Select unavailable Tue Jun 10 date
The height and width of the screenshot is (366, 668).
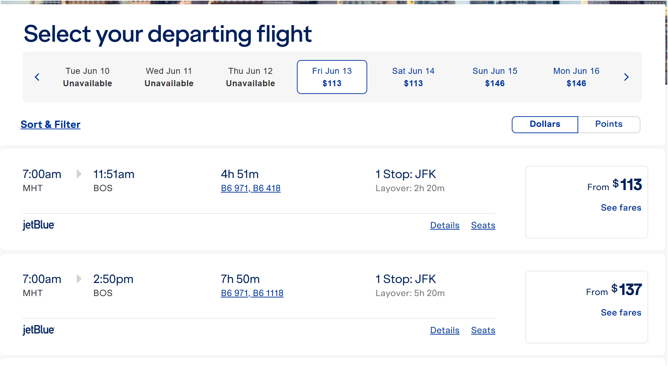(x=88, y=77)
